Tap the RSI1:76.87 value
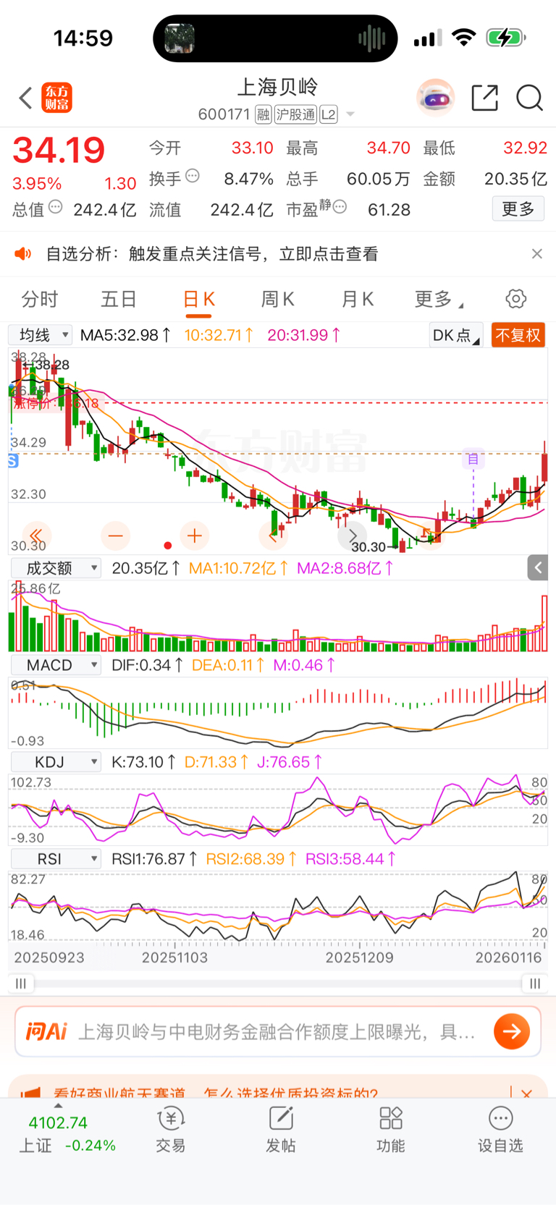This screenshot has width=556, height=1205. pos(154,859)
